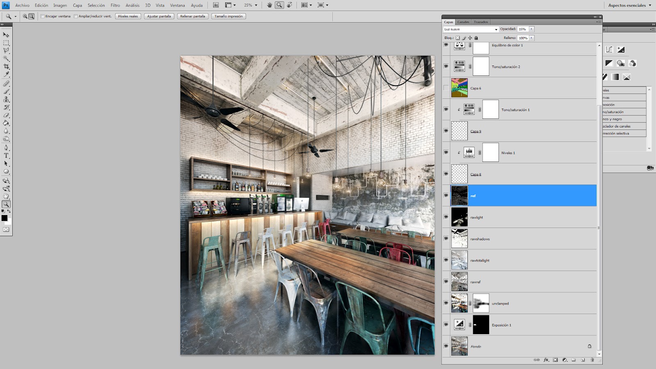Switch to the Canales tab

coord(463,22)
